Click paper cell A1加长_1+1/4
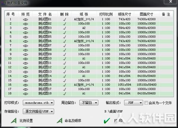The height and width of the screenshot is (128, 178). (x=84, y=85)
